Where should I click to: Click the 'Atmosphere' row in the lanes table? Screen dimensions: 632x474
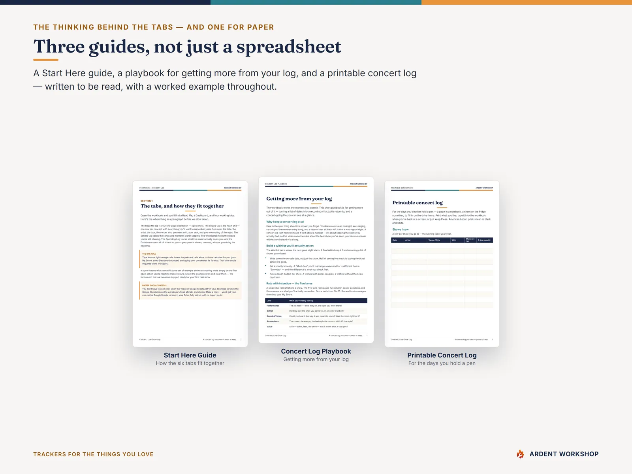pos(316,321)
